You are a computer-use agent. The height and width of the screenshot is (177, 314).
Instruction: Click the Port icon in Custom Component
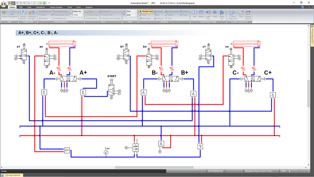point(241,14)
